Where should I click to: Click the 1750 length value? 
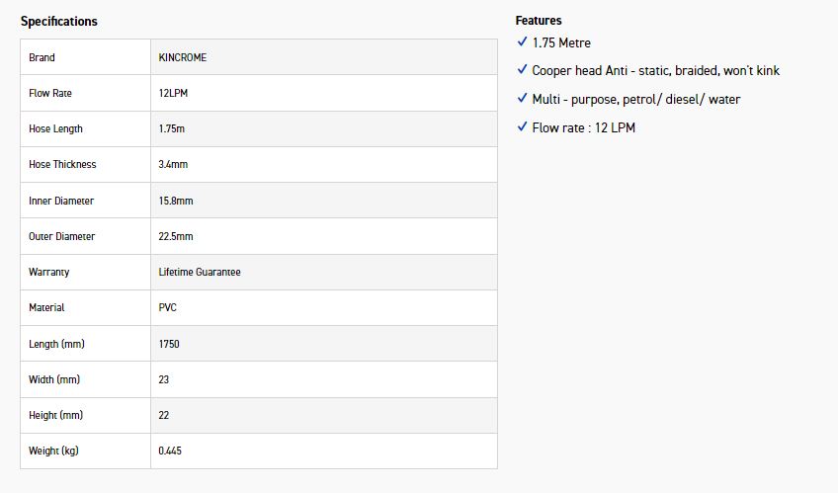(169, 344)
